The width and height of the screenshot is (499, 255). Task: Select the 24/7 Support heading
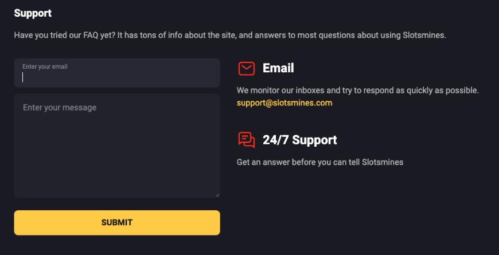(x=299, y=140)
